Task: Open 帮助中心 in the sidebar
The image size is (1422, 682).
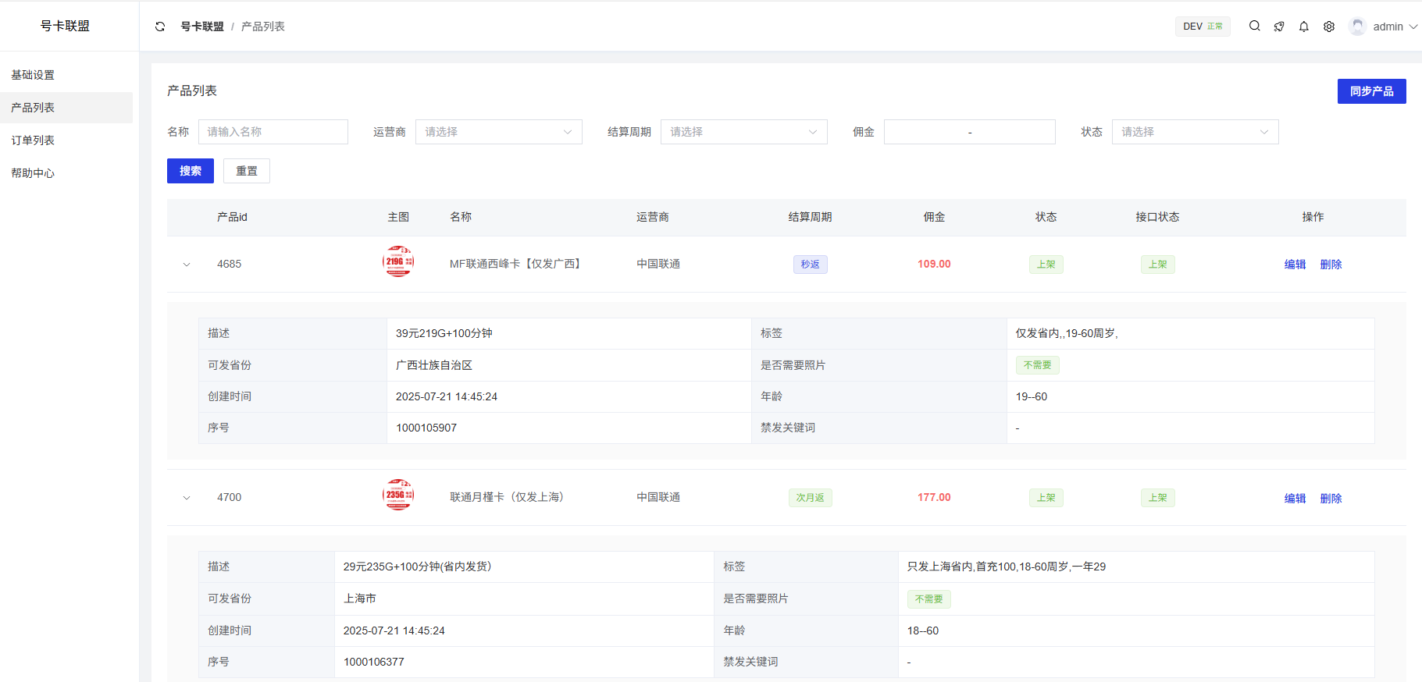Action: pos(33,173)
